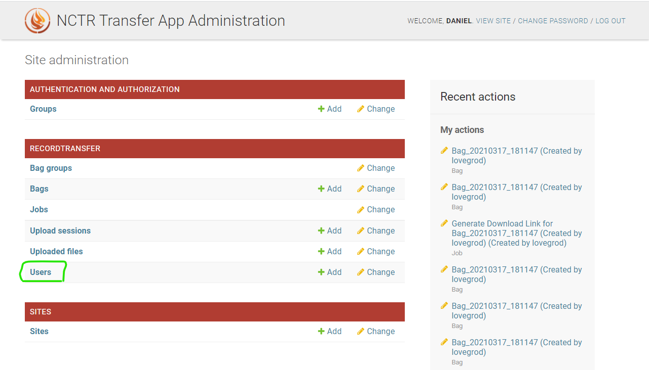Open the RECORDTRANSFER section header

[x=65, y=149]
